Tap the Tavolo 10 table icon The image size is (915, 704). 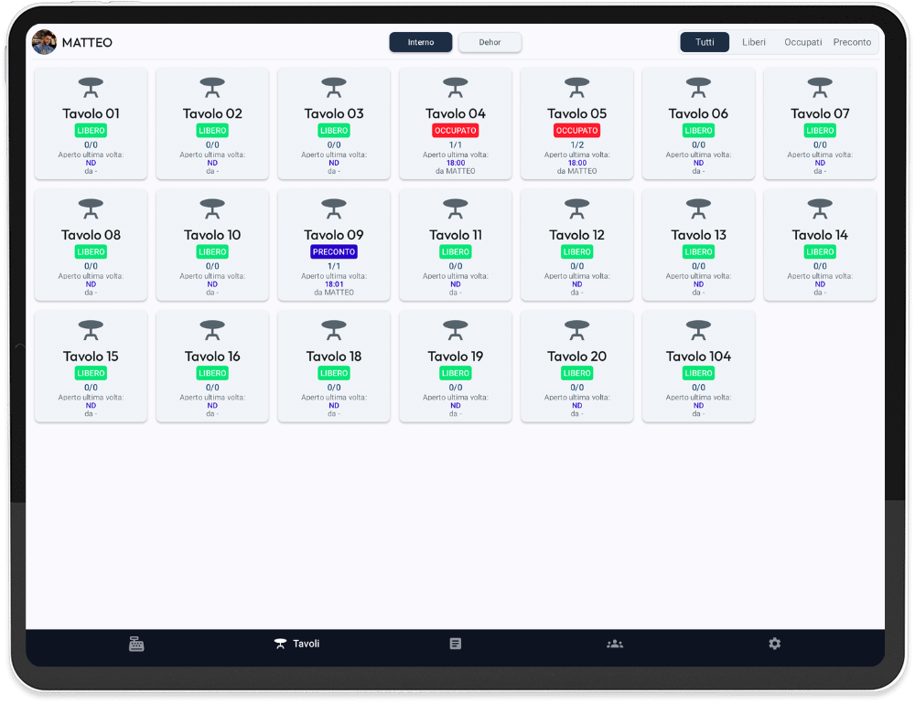212,208
